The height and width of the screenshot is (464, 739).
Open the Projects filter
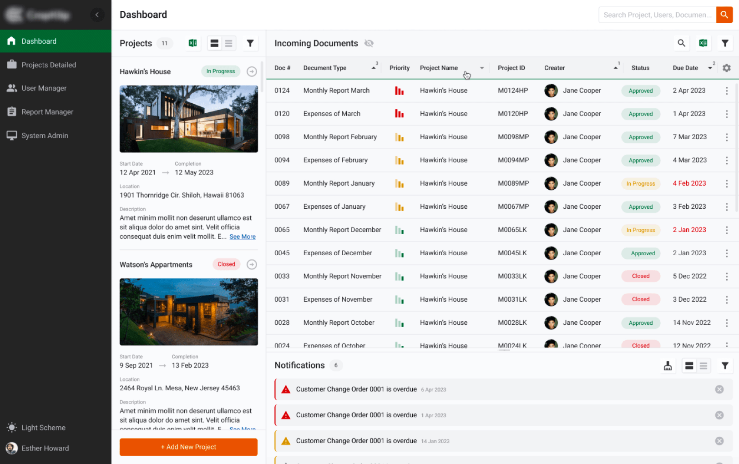click(x=250, y=43)
